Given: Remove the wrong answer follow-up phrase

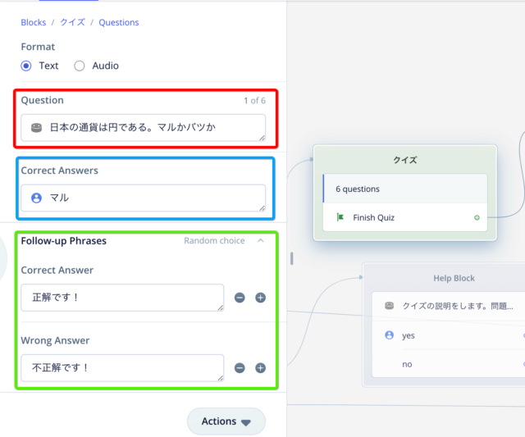Looking at the screenshot, I should tap(240, 368).
